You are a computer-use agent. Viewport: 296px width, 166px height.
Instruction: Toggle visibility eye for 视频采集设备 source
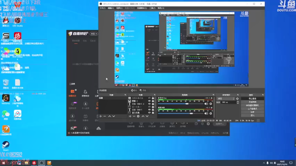pyautogui.click(x=149, y=98)
